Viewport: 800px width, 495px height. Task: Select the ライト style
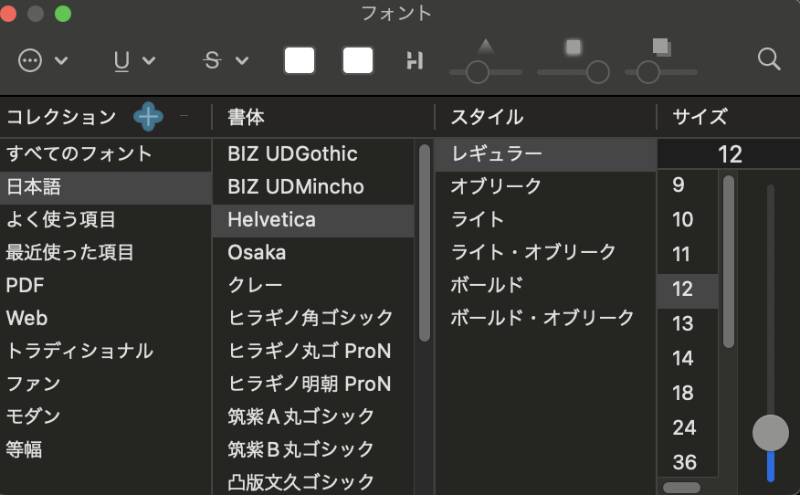(545, 219)
